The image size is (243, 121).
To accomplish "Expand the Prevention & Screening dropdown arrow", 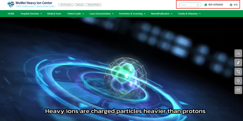I will [x=145, y=14].
